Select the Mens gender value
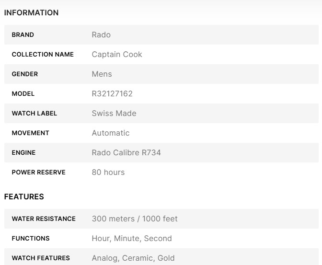Image resolution: width=322 pixels, height=265 pixels. pos(102,74)
